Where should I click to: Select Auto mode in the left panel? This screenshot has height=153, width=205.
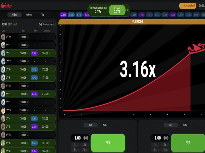coord(105,125)
